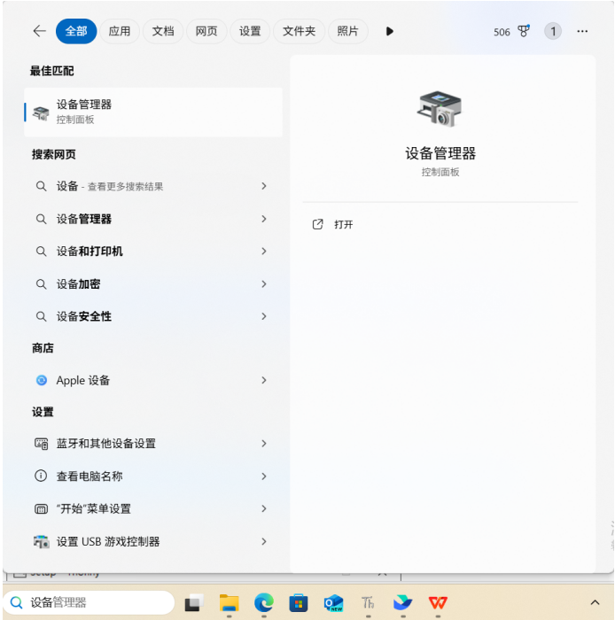This screenshot has width=615, height=620.
Task: Switch to the 文件夹 filter tab
Action: coord(299,31)
